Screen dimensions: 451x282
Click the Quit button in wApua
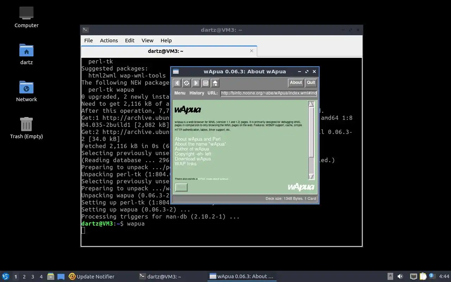click(311, 83)
